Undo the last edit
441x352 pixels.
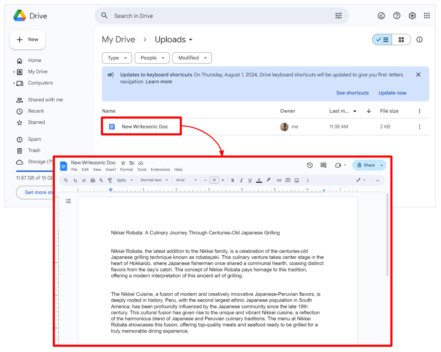[75, 180]
